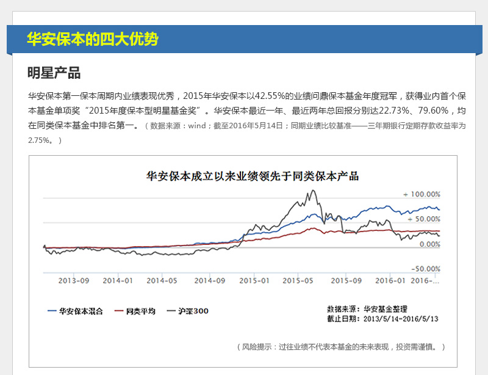Click the +100.00% axis label

(x=422, y=194)
